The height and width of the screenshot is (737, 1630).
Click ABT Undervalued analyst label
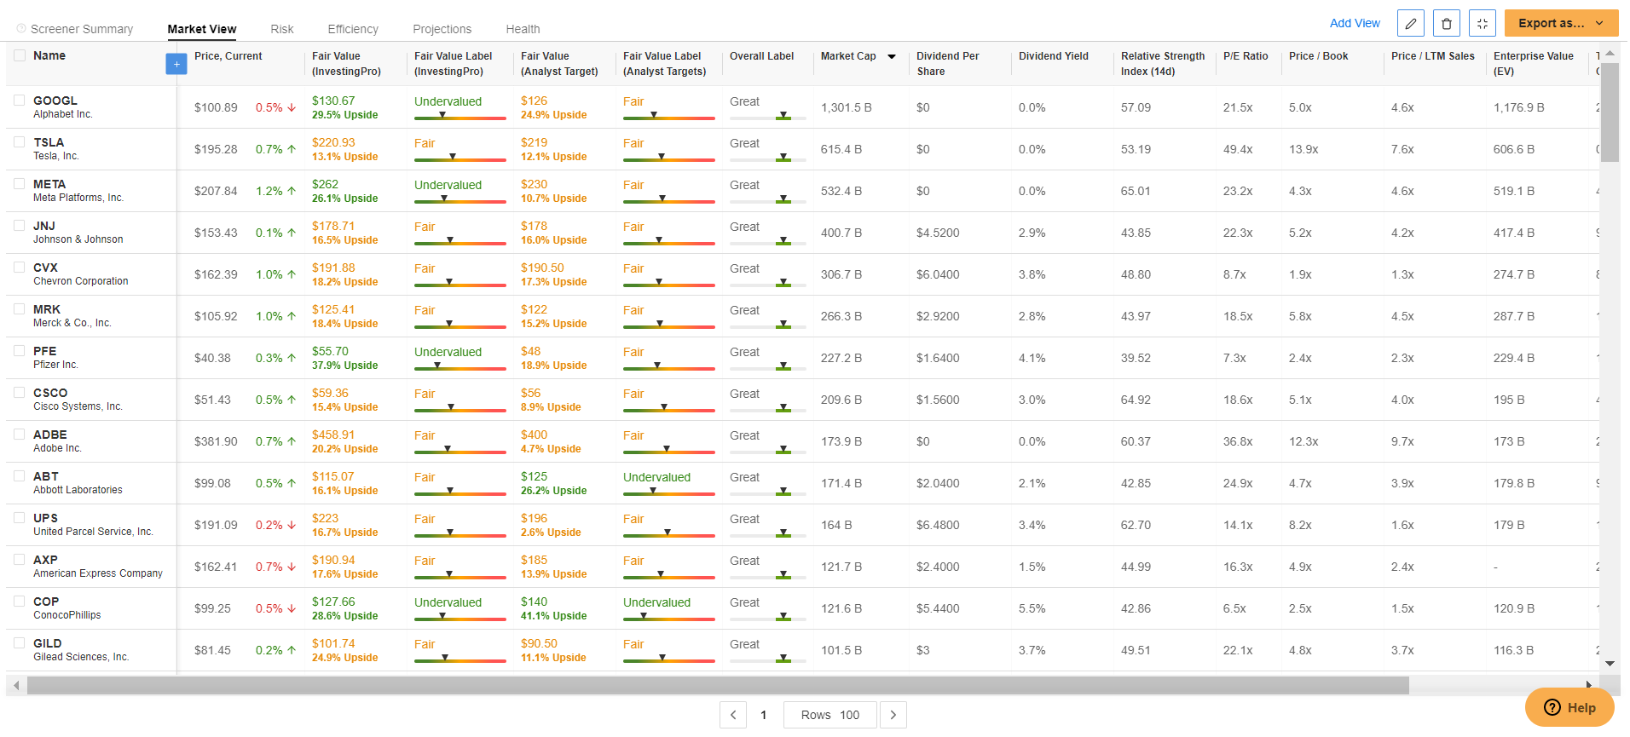[656, 477]
